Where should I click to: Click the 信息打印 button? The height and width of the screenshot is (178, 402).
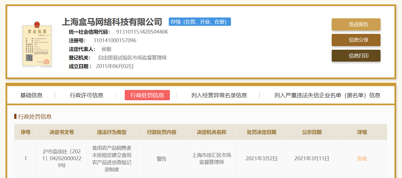click(x=356, y=56)
